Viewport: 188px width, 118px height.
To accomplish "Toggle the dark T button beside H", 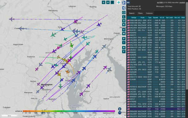I will tap(112, 2).
